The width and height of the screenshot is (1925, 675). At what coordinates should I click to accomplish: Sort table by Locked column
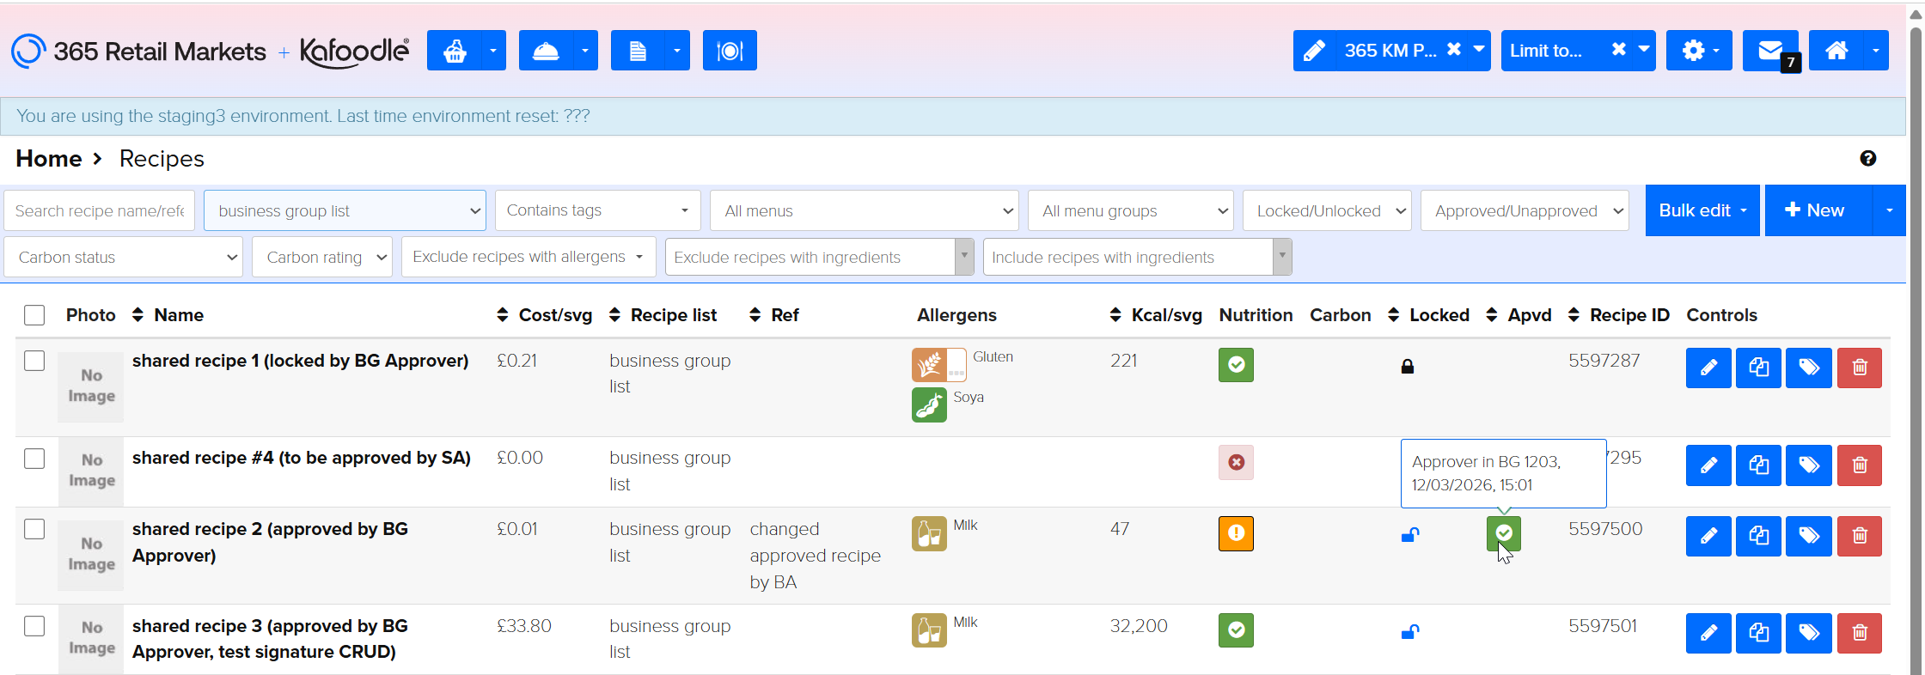1428,315
